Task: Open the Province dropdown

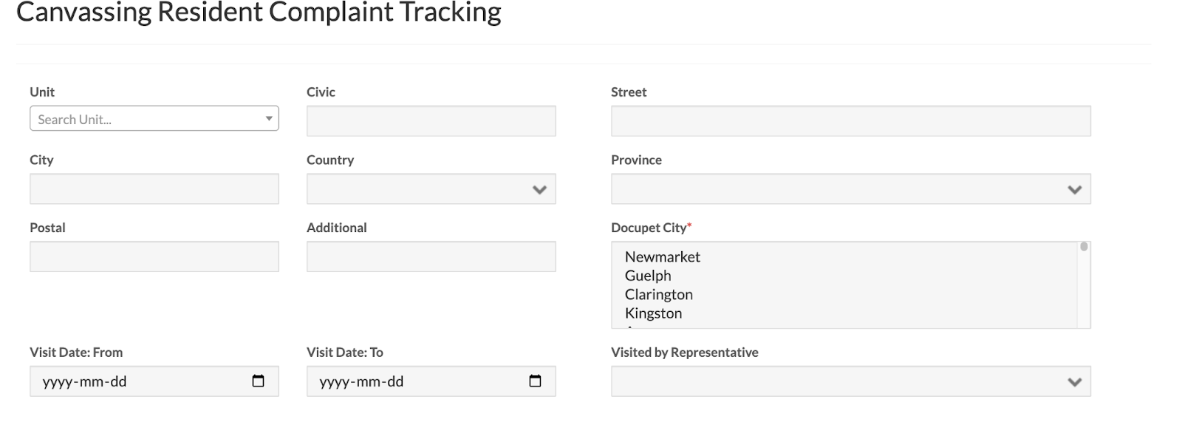Action: click(x=851, y=189)
